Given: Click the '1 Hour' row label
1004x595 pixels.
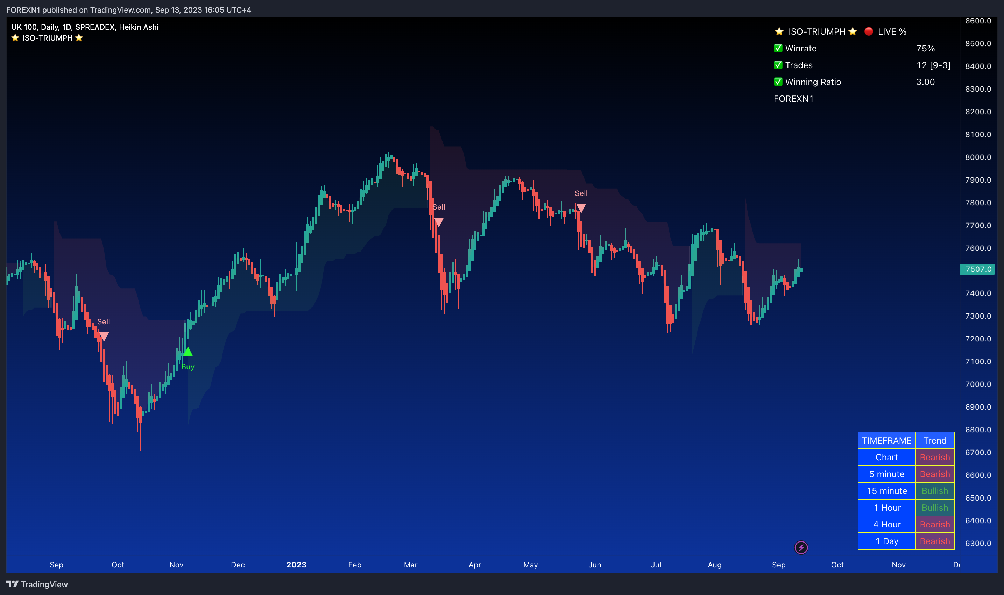Looking at the screenshot, I should (x=886, y=508).
